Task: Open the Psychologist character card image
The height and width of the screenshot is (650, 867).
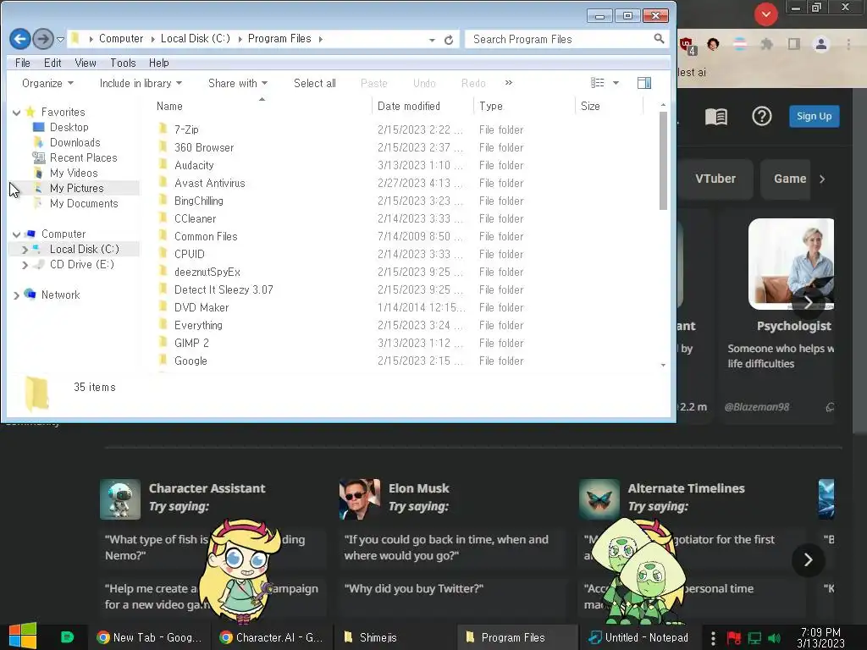Action: pyautogui.click(x=791, y=264)
